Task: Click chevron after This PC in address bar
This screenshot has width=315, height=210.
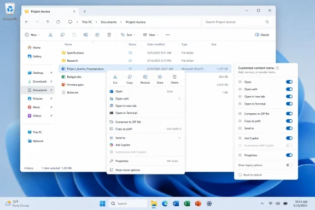Action: pos(96,22)
